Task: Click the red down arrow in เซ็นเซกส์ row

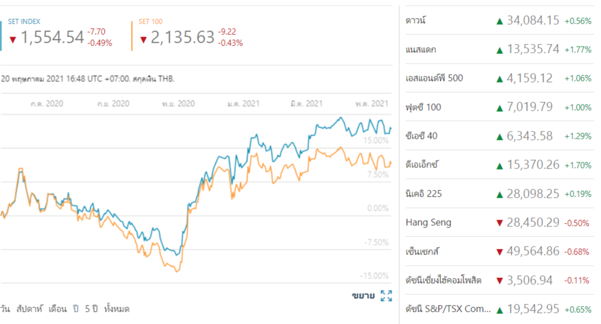Action: (x=499, y=252)
